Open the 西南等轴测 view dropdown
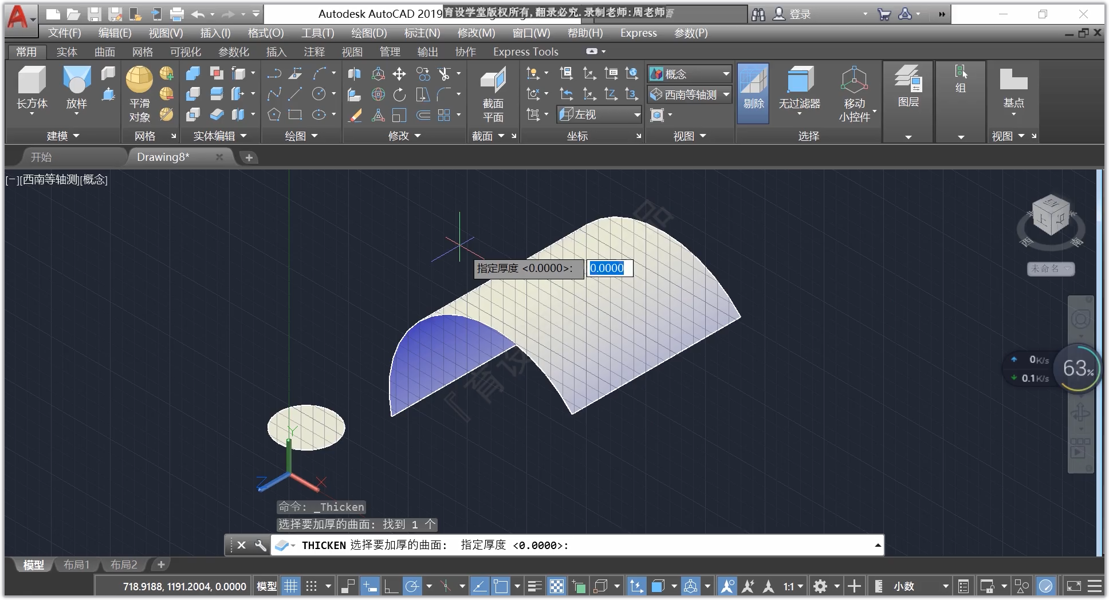1109x600 pixels. 690,94
